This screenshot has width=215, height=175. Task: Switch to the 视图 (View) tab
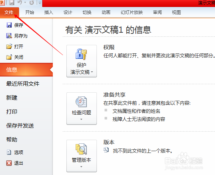176,12
